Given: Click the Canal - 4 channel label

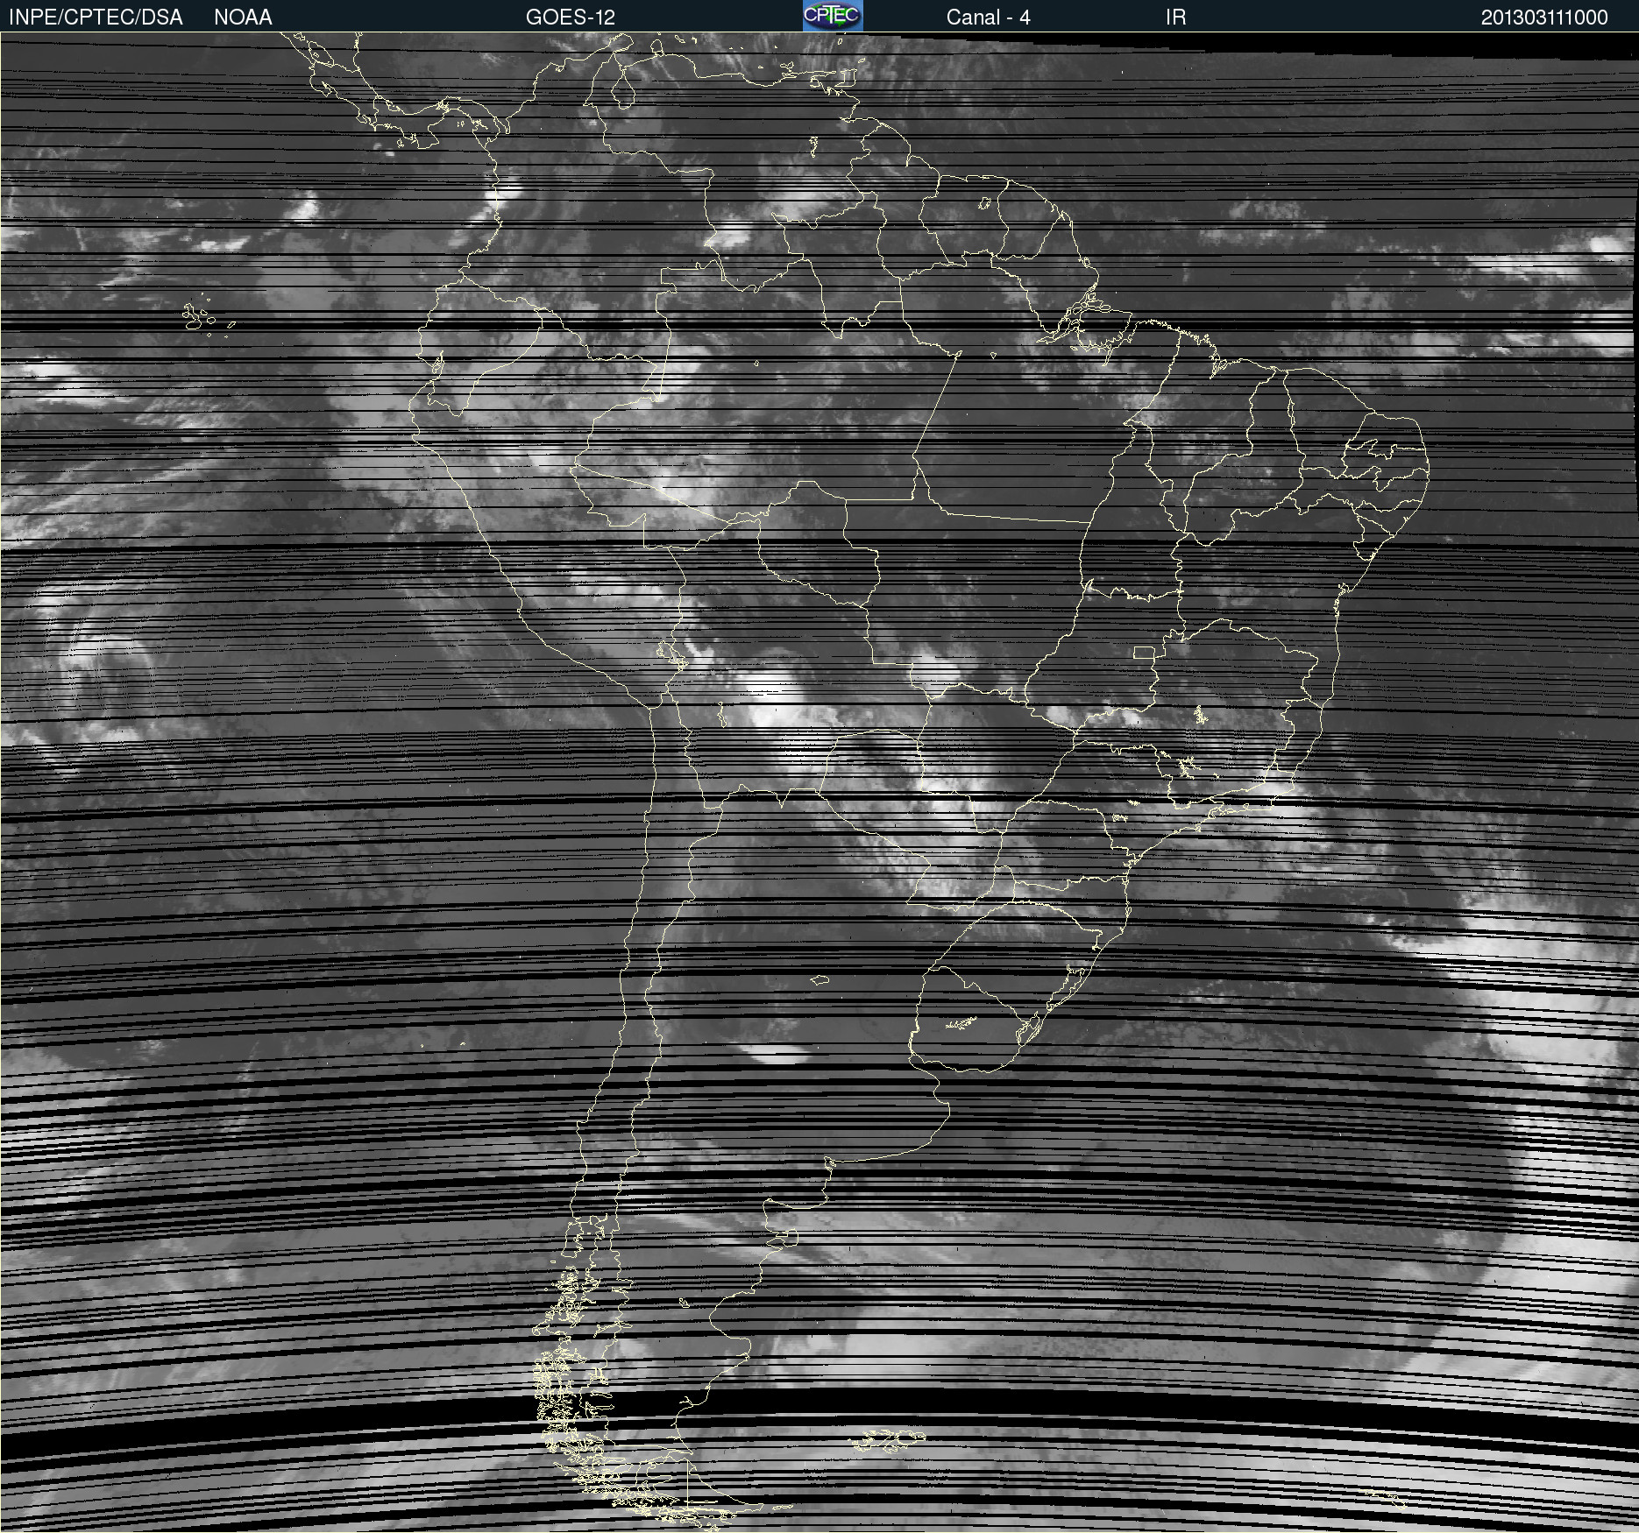Looking at the screenshot, I should 988,17.
